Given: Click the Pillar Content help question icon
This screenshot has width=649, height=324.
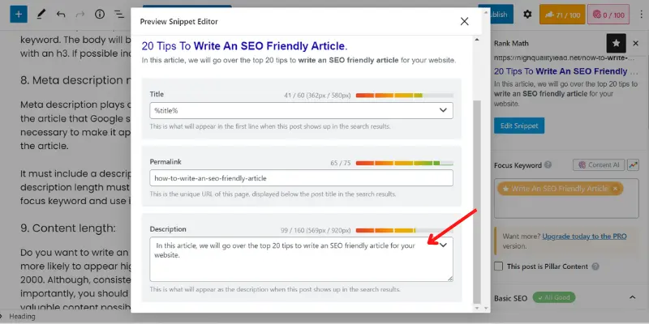Looking at the screenshot, I should (x=595, y=266).
